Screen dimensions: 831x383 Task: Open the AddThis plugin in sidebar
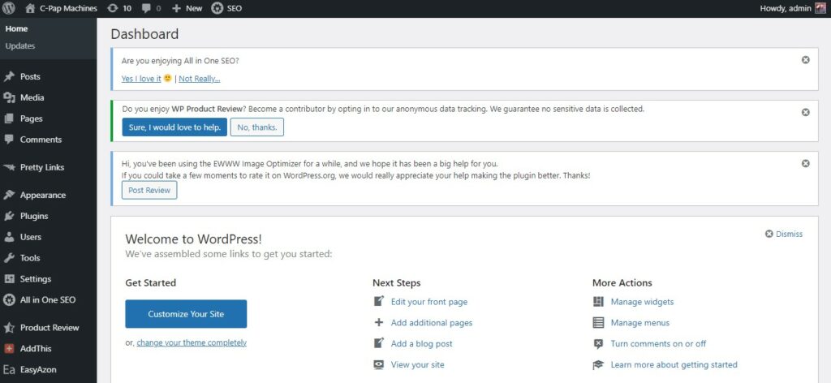[x=36, y=349]
